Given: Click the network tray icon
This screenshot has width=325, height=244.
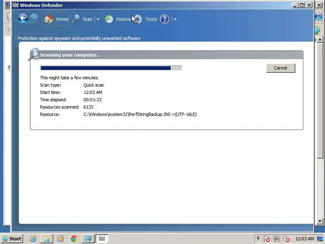Looking at the screenshot, I should pos(277,239).
